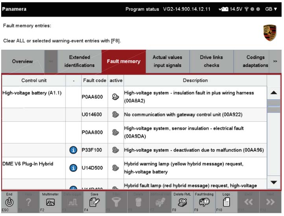
Task: Click the scroll down arrow of fault list
Action: (274, 182)
